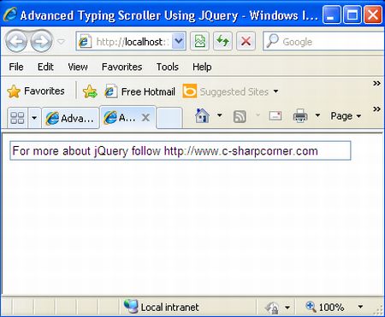Expand the security status dropdown arrow
Viewport: 385px width, 317px height.
coord(287,308)
